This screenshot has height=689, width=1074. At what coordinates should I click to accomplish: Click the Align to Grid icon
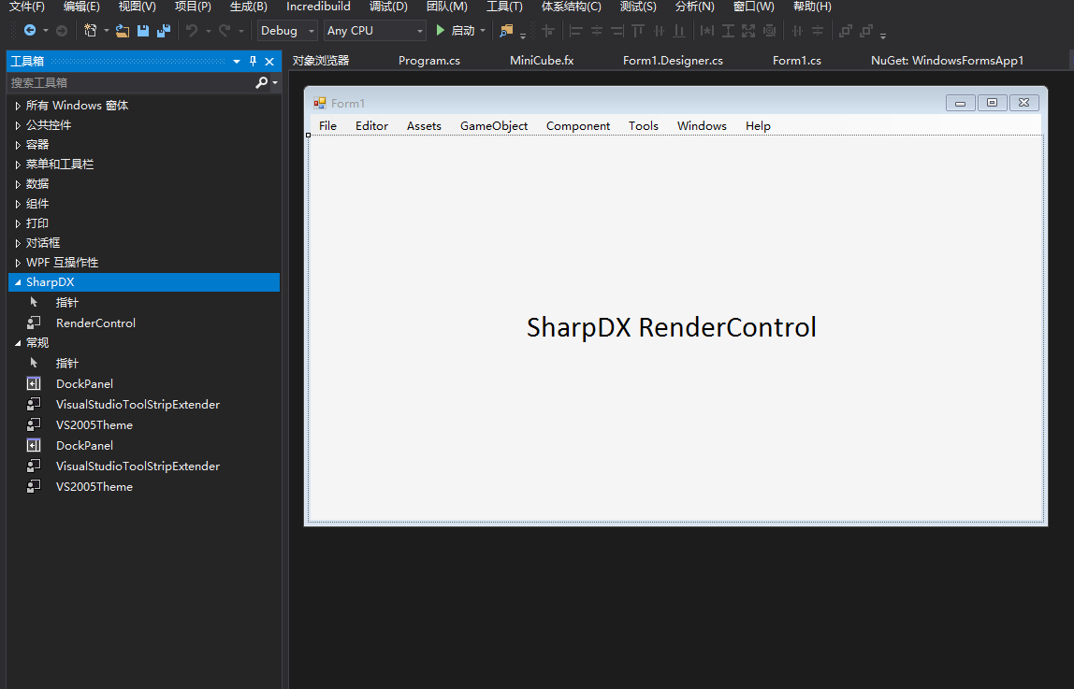point(548,30)
